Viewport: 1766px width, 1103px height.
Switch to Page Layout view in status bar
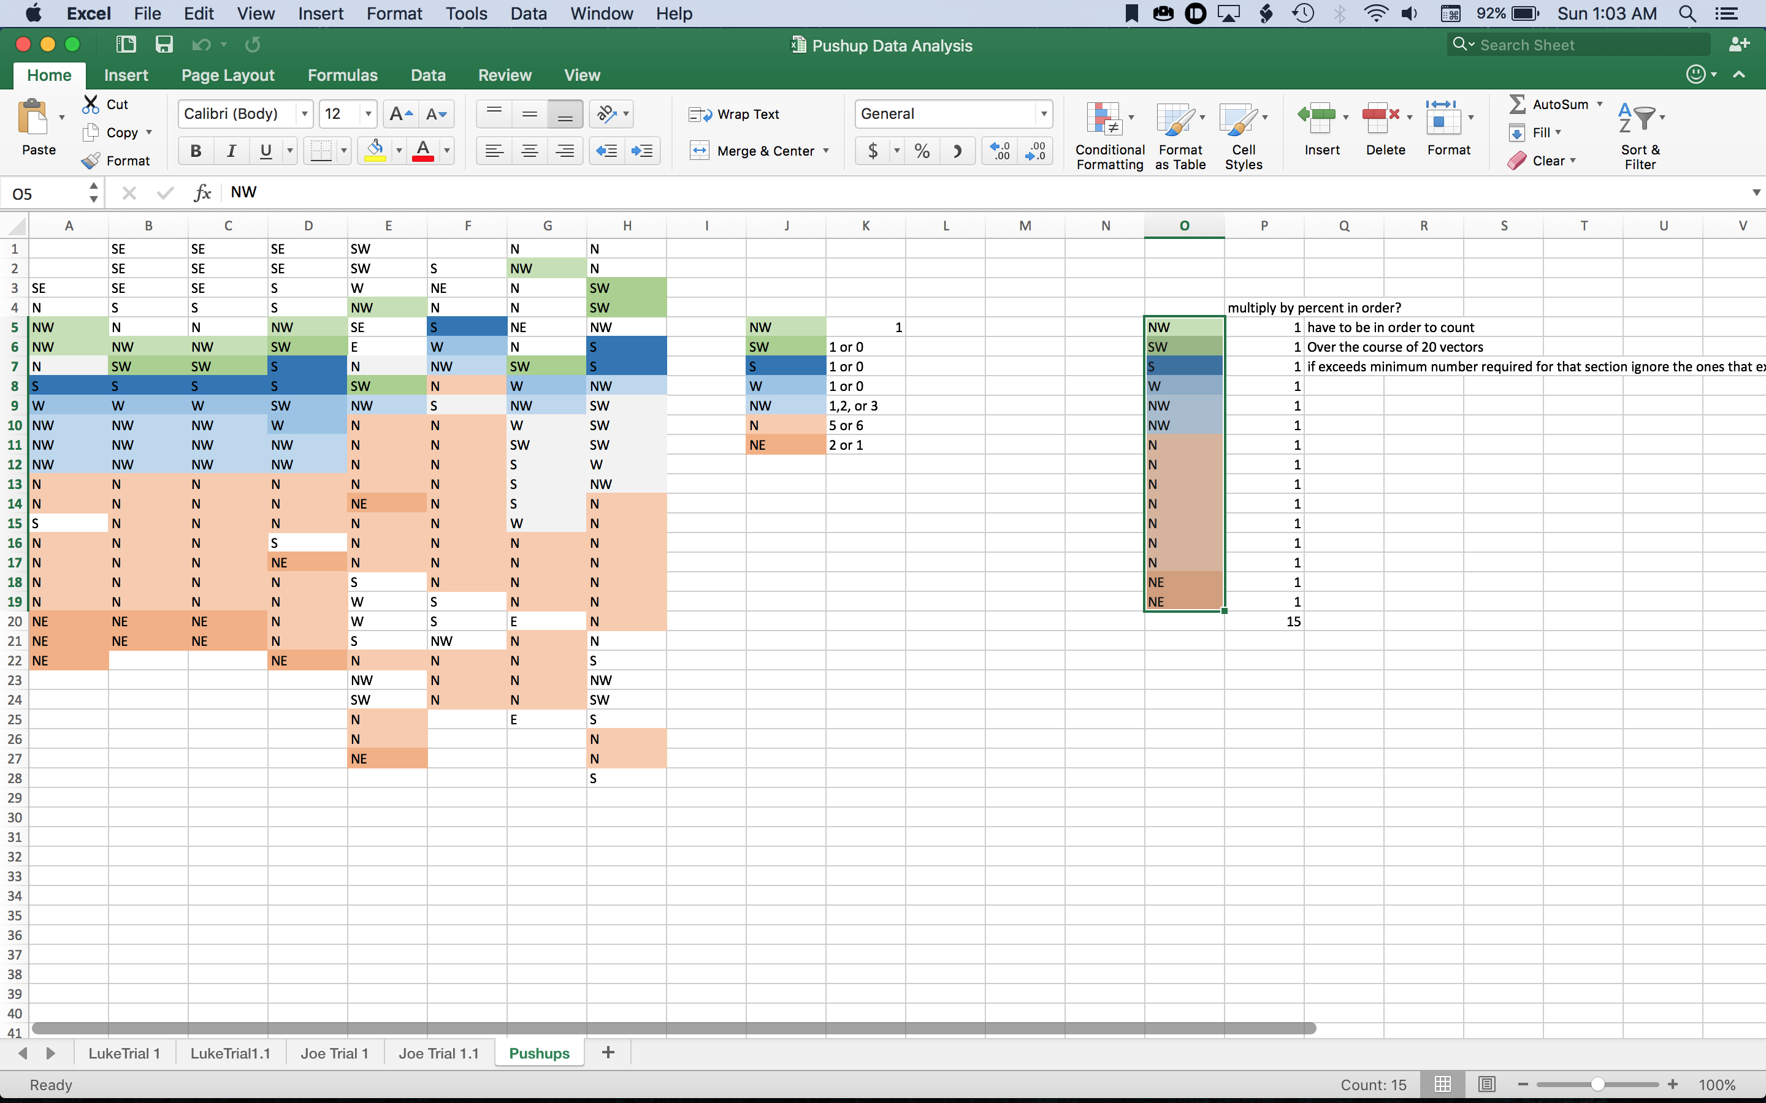click(x=1486, y=1084)
